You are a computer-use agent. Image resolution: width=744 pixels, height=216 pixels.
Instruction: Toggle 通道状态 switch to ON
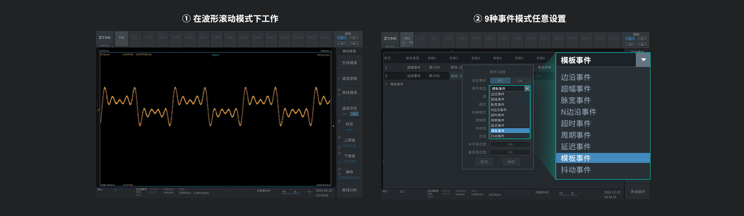[354, 114]
